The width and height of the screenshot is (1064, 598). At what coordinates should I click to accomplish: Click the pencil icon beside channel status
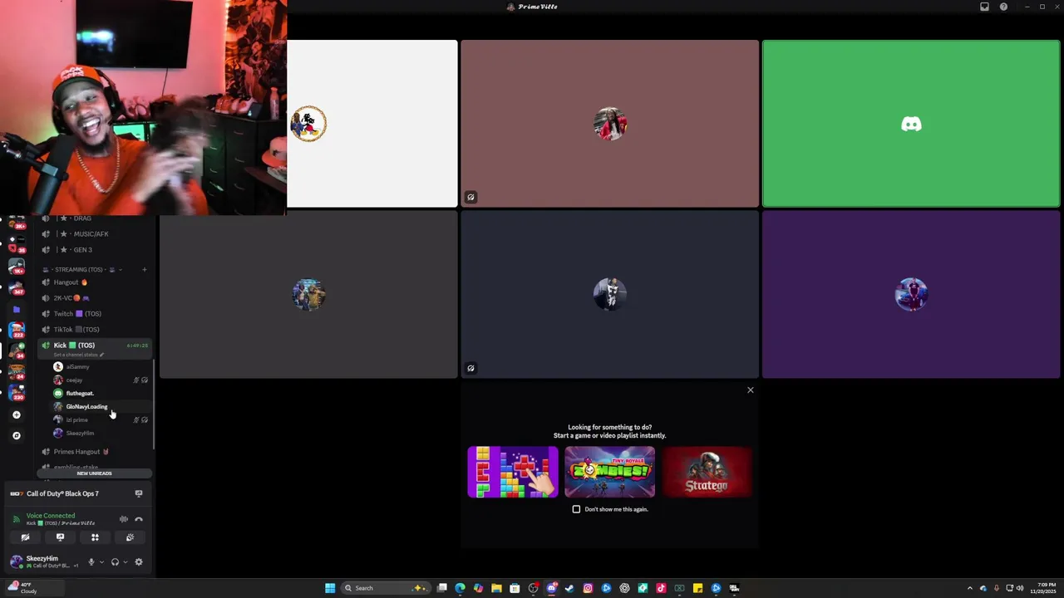pyautogui.click(x=102, y=355)
